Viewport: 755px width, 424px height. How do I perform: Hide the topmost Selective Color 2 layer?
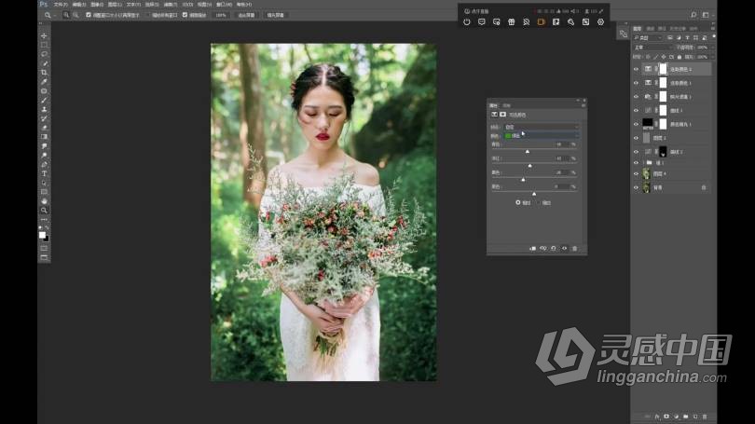coord(636,69)
